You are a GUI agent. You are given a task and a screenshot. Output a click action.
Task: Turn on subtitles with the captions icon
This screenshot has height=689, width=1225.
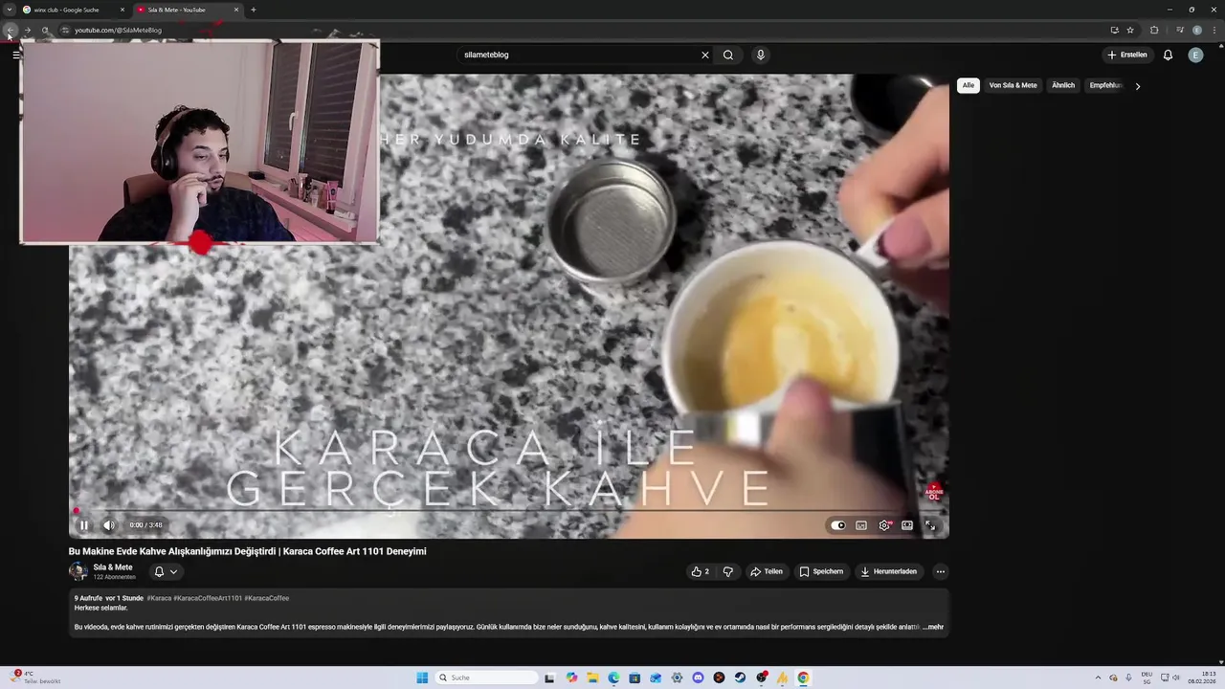click(x=861, y=525)
